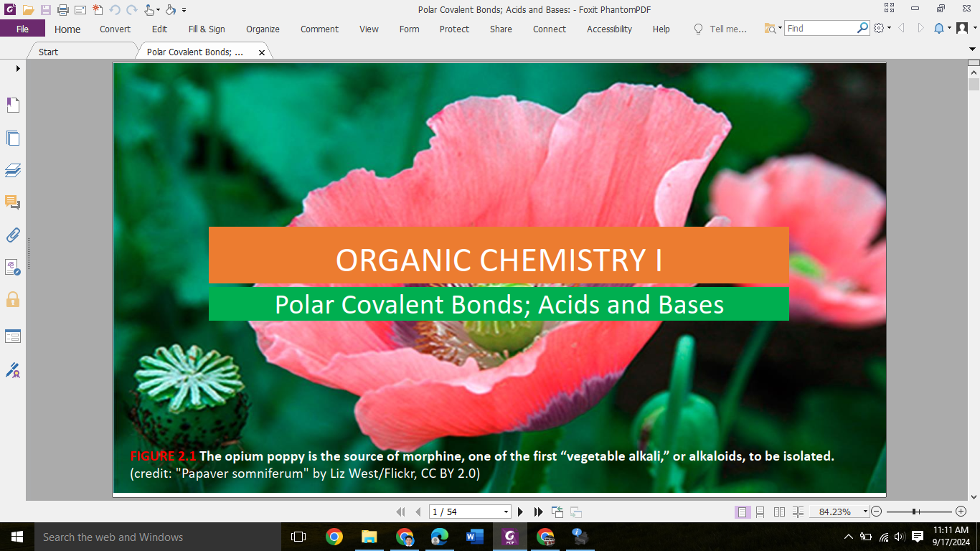Switch to continuous page view

(760, 512)
